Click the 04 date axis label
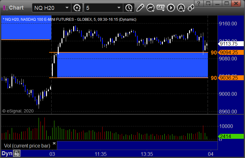This screenshot has width=245, height=158. (x=211, y=154)
